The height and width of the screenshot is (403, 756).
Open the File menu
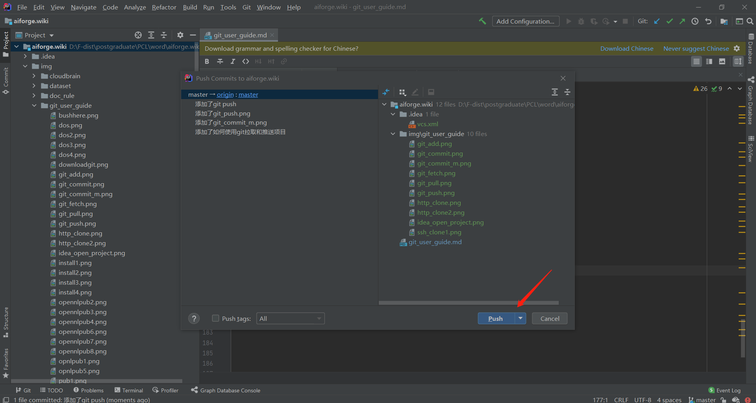(22, 7)
